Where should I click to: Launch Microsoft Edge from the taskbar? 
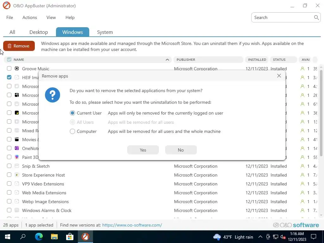(39, 237)
